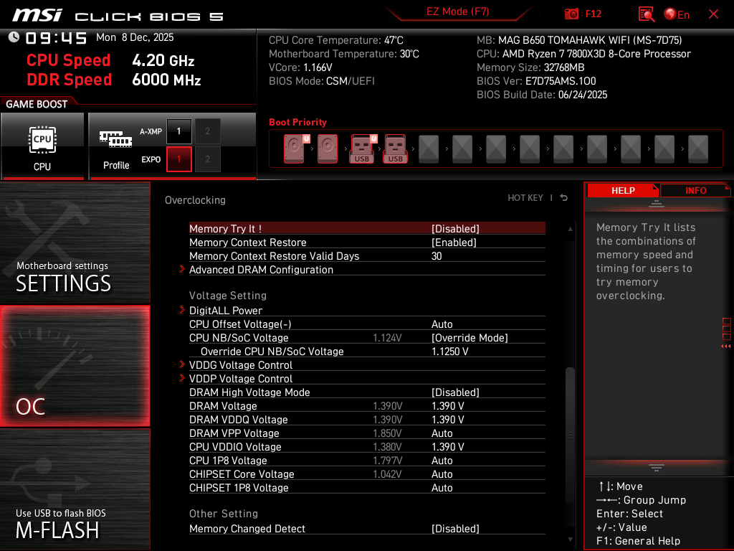
Task: Click the MSI logo
Action: [x=37, y=15]
